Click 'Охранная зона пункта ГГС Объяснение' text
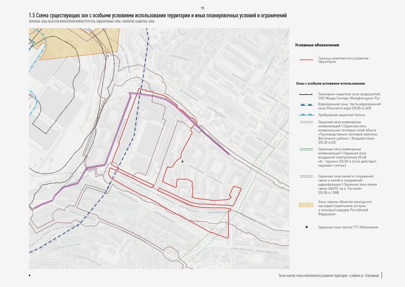Screen dimensions: 405x287 pos(348,227)
